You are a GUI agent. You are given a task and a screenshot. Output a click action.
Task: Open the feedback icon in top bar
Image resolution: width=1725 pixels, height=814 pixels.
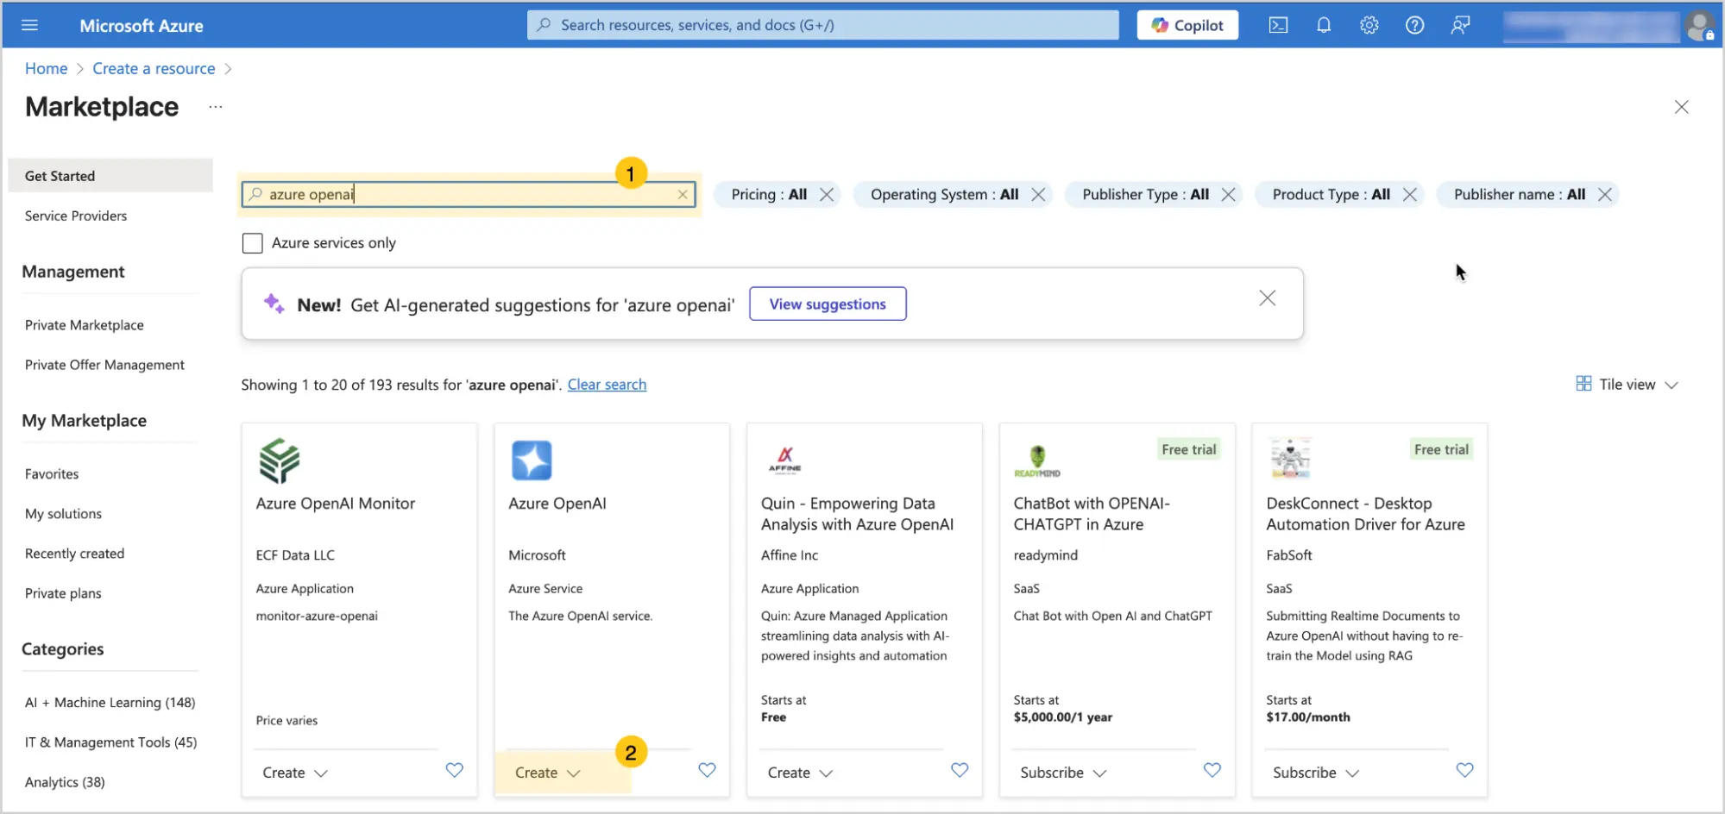click(x=1460, y=25)
